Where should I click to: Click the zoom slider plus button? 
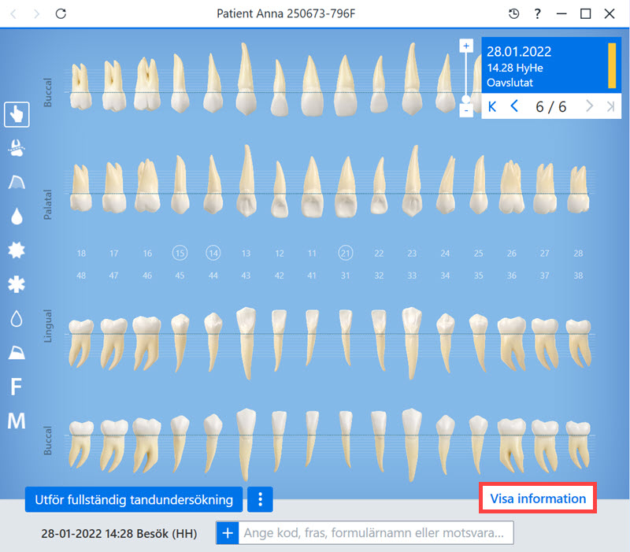point(466,46)
